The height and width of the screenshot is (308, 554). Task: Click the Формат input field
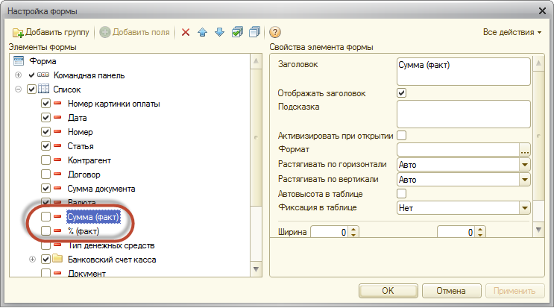coord(458,150)
